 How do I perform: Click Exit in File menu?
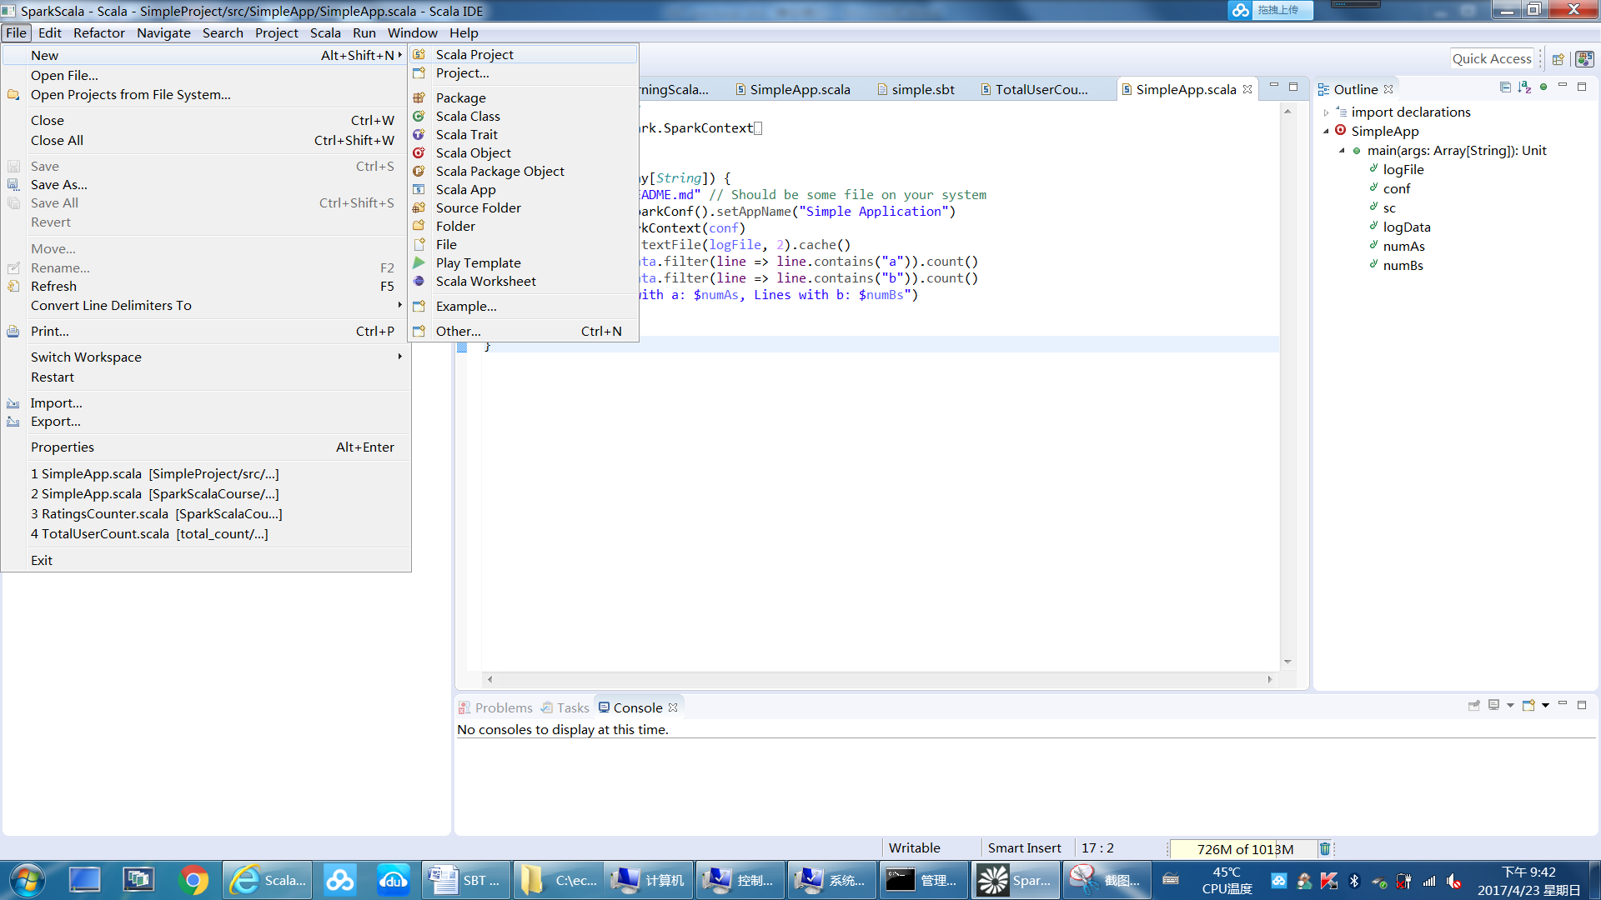pyautogui.click(x=206, y=561)
